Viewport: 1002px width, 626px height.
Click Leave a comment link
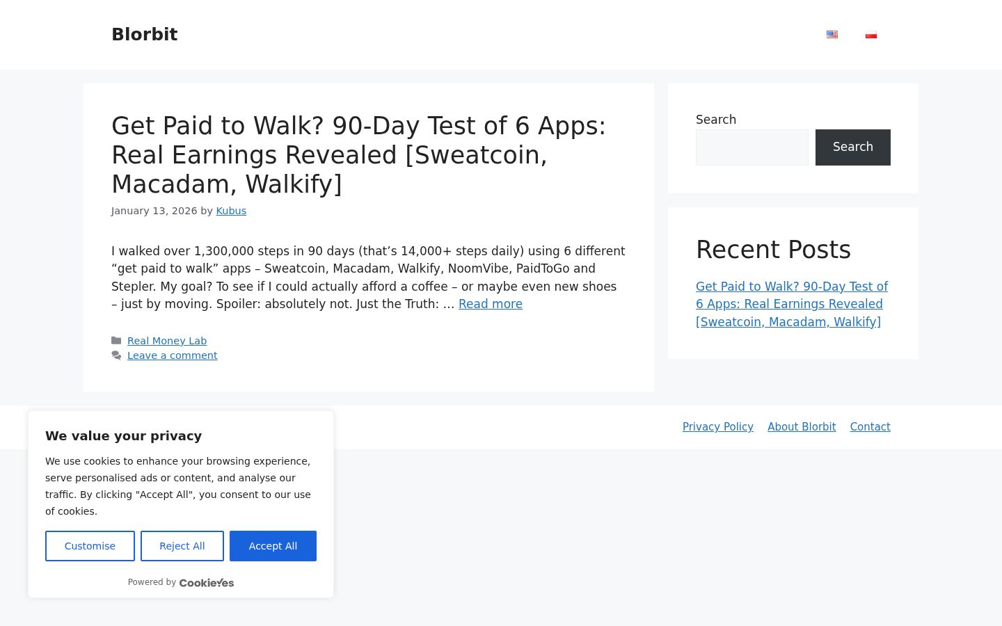tap(173, 355)
